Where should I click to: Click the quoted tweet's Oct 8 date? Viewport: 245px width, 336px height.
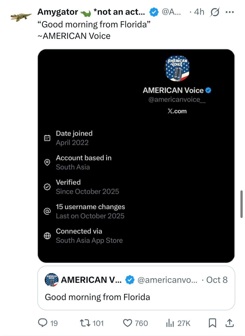(x=217, y=280)
